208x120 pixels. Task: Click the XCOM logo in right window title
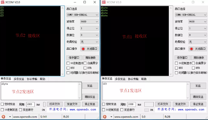click(x=104, y=2)
